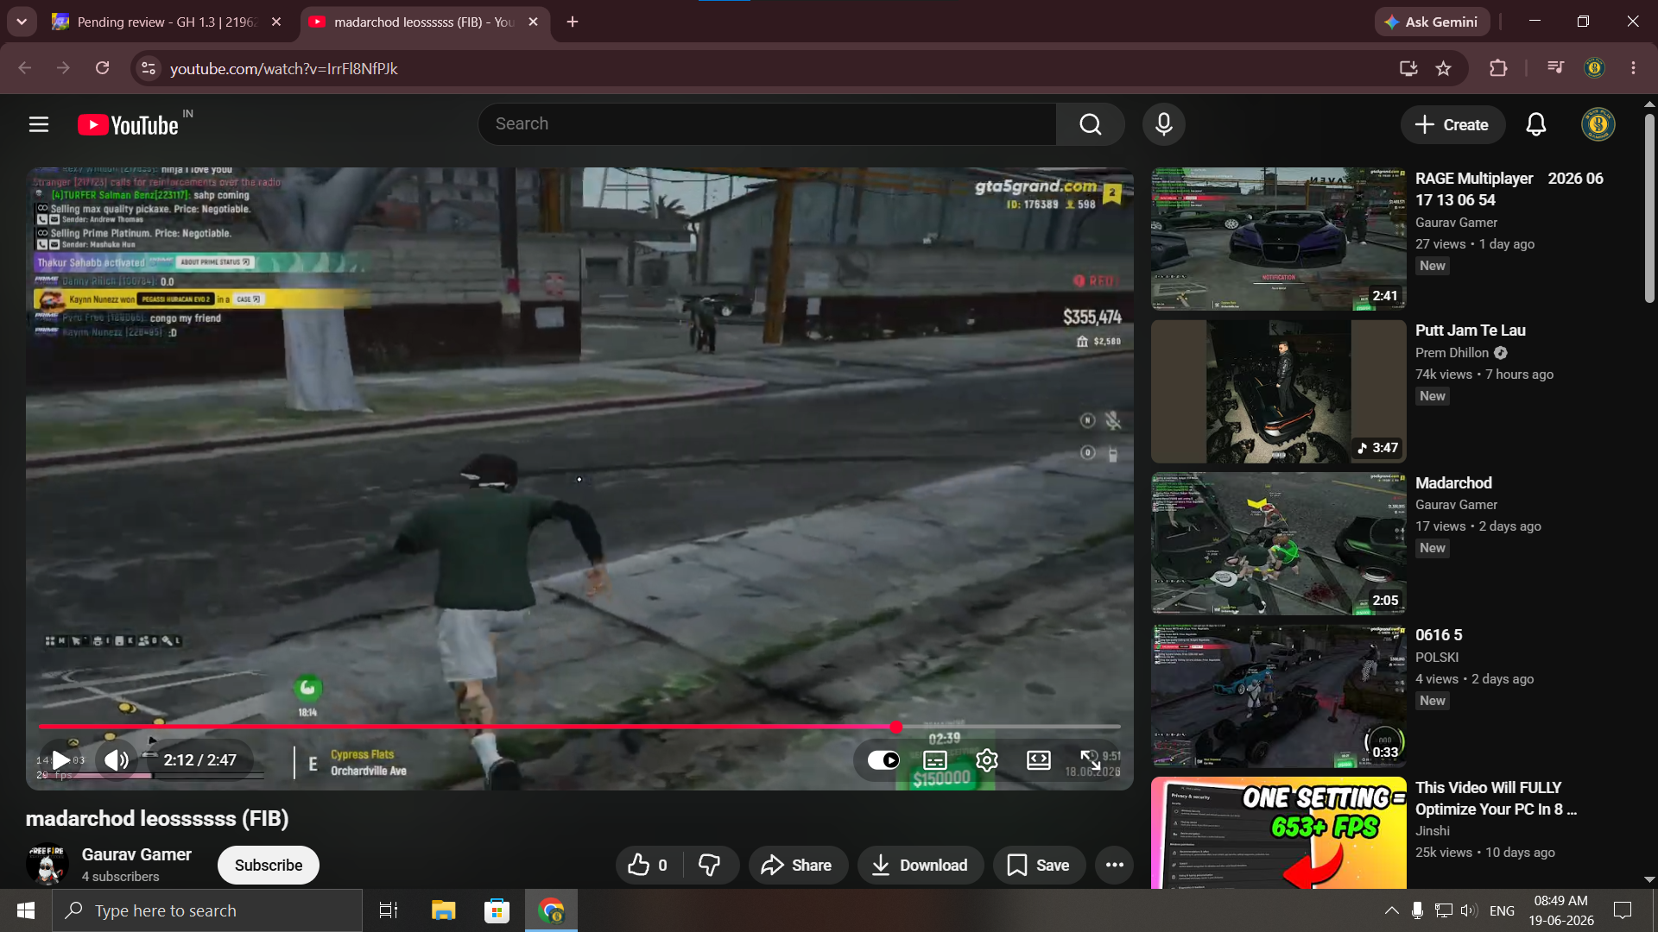This screenshot has width=1658, height=932.
Task: Open File Explorer from the taskbar
Action: tap(443, 910)
